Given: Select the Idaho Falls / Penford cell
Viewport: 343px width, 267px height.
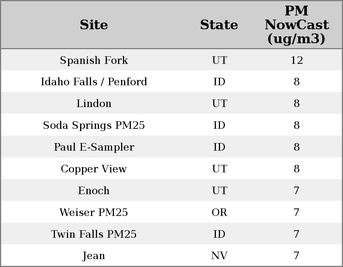Looking at the screenshot, I should pos(94,82).
